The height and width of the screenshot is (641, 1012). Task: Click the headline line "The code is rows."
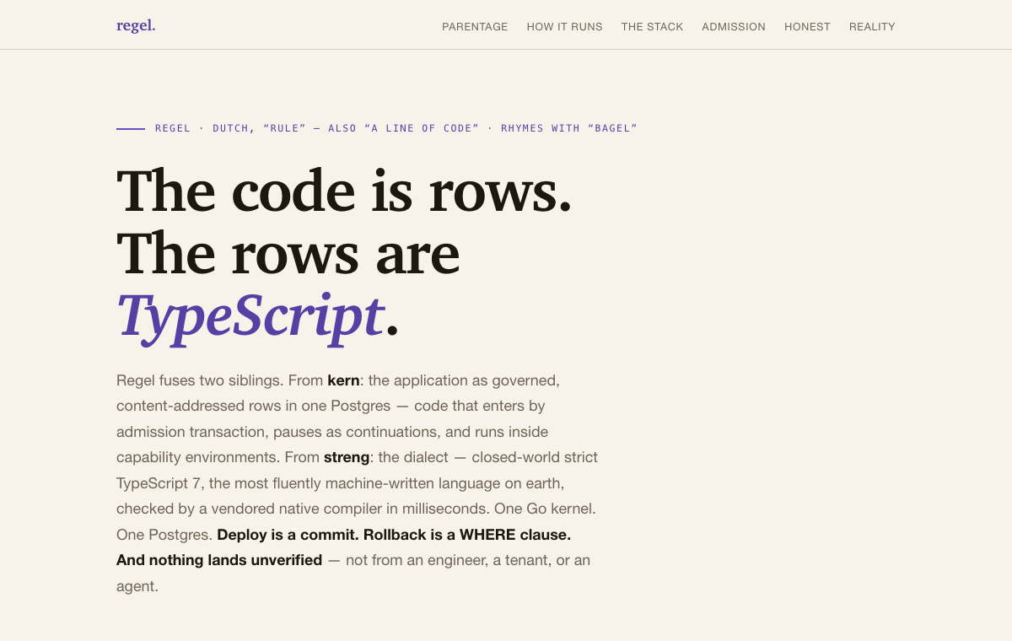pyautogui.click(x=344, y=191)
